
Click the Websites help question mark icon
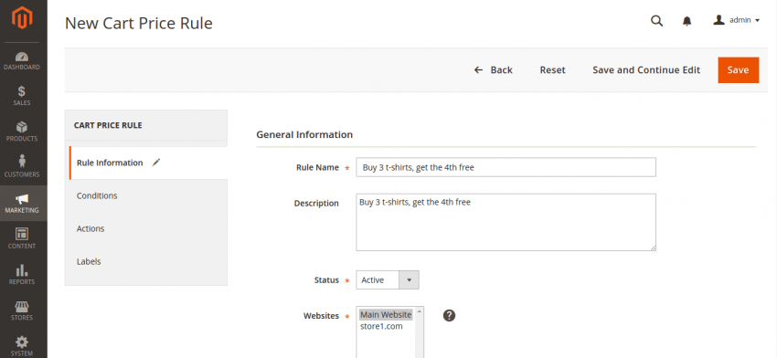(449, 315)
